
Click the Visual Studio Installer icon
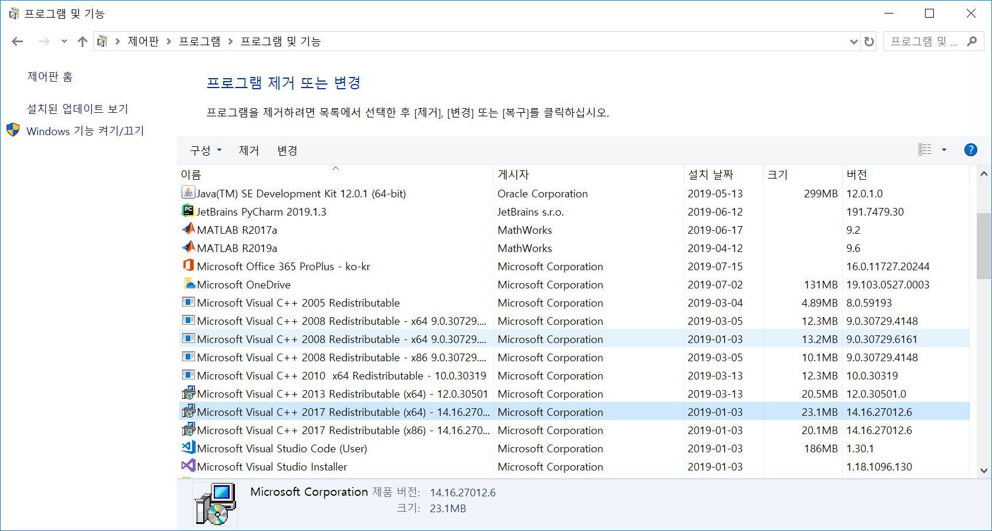[x=188, y=465]
